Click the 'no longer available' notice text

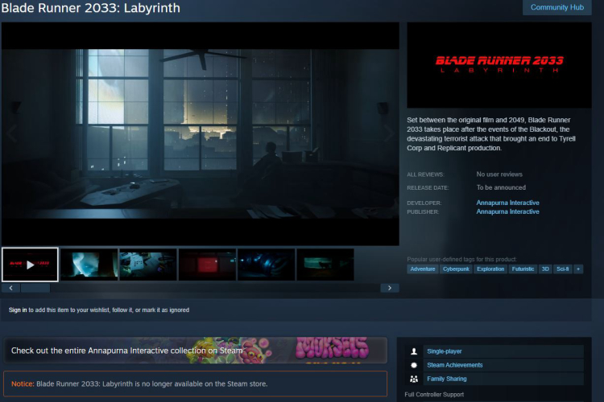(151, 384)
